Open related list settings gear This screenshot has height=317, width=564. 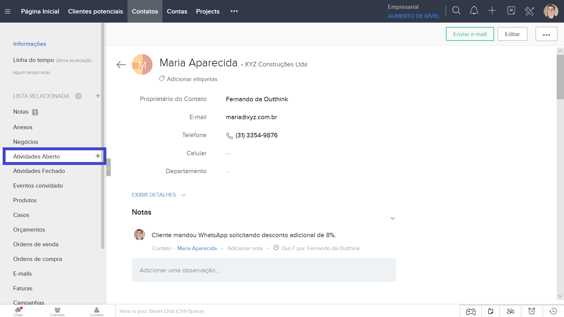(x=78, y=96)
